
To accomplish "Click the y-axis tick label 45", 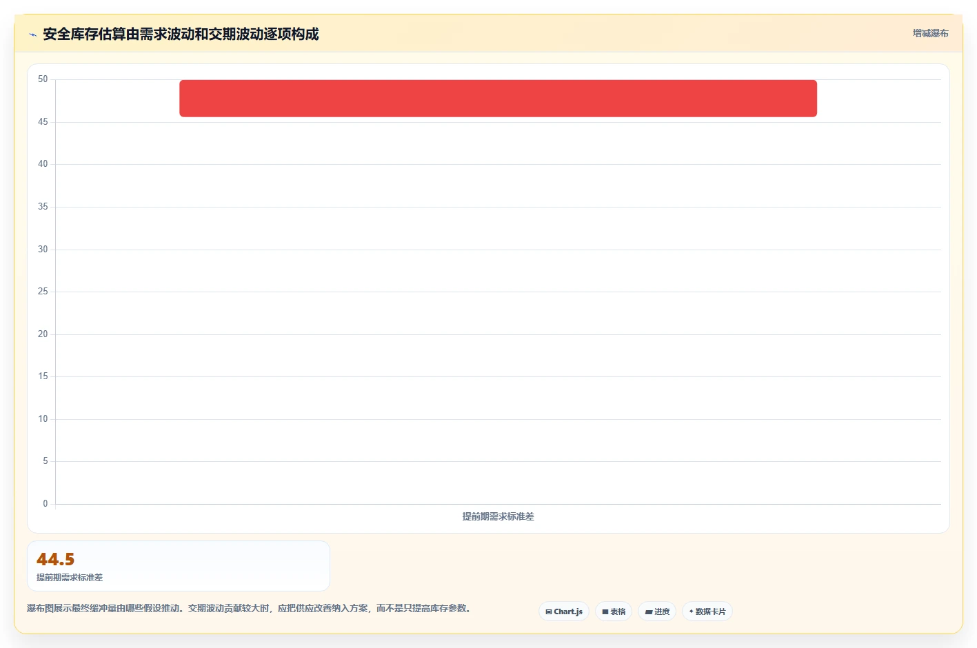I will point(43,122).
